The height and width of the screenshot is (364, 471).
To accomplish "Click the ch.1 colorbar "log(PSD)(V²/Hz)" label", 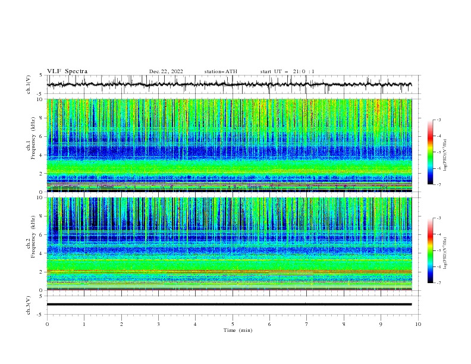I will point(445,155).
